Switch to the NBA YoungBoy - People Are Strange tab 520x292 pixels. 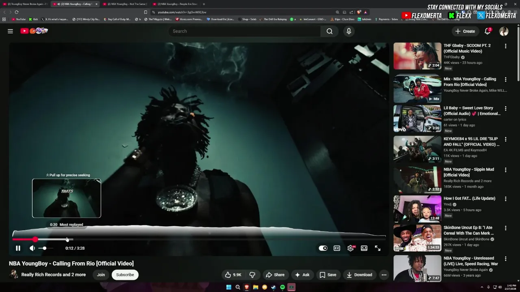click(x=175, y=4)
